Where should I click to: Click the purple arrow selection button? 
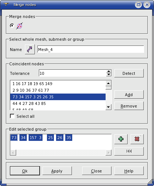(30, 50)
